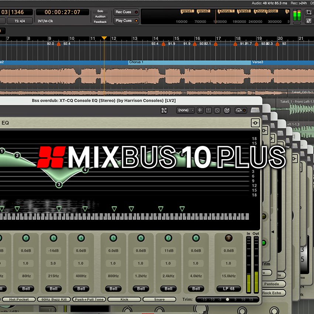The image size is (314, 314).
Task: Adjust the Trim slider on the EQ
Action: (x=228, y=300)
